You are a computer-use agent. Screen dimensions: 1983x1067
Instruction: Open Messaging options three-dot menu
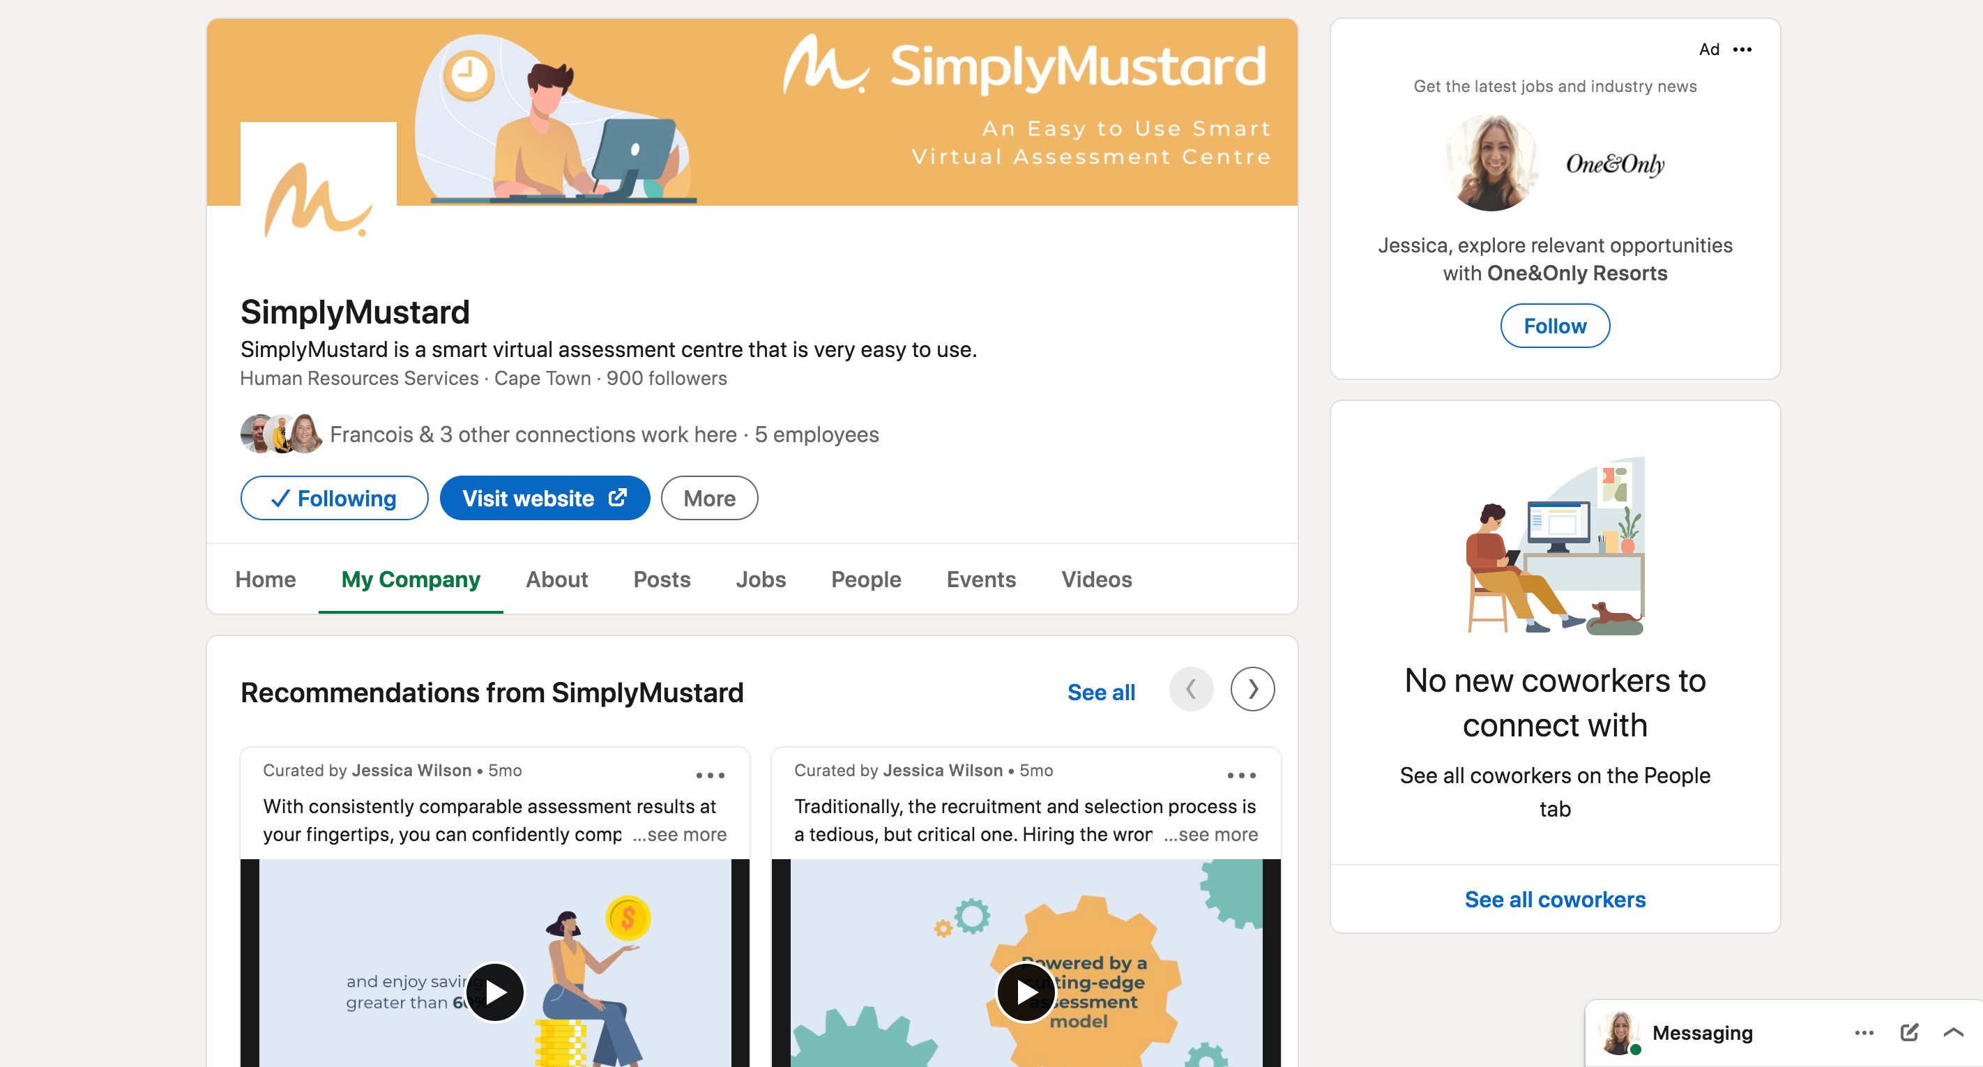[x=1864, y=1032]
